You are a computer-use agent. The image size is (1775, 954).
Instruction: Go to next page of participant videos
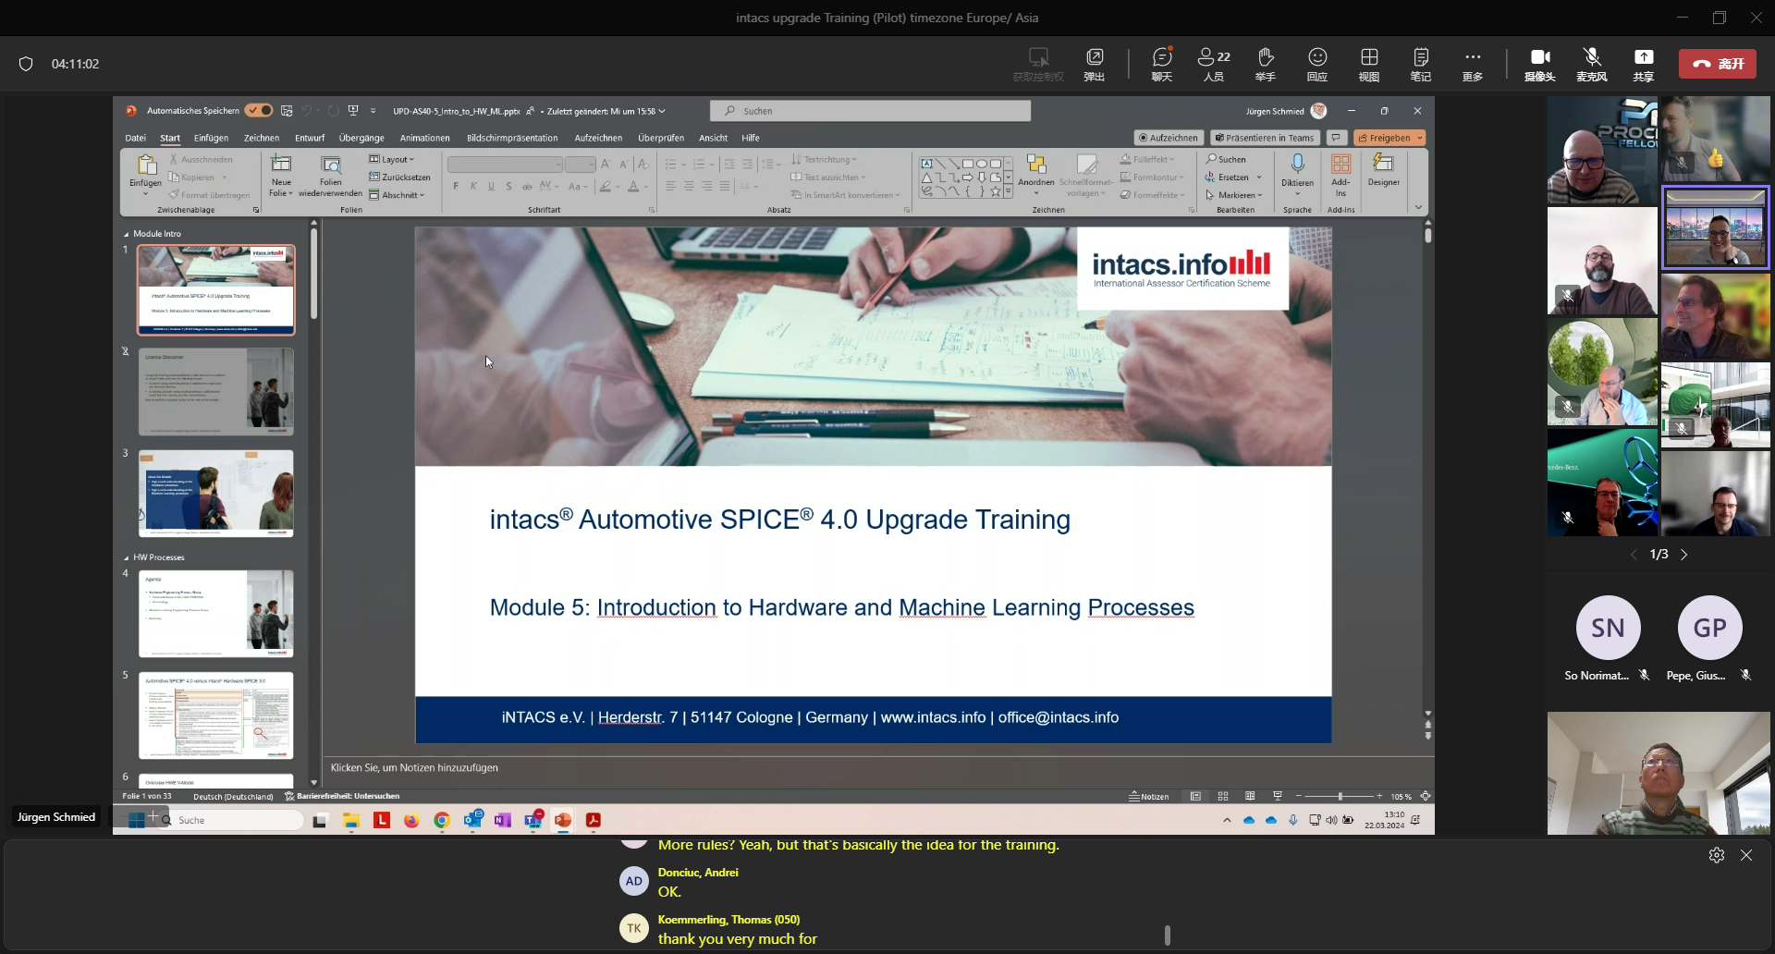(1684, 555)
